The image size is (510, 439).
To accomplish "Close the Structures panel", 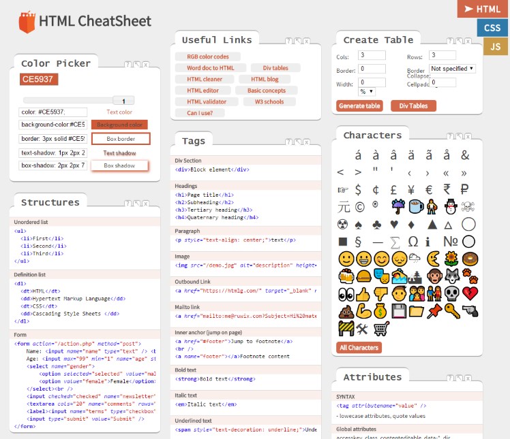I will [x=145, y=204].
